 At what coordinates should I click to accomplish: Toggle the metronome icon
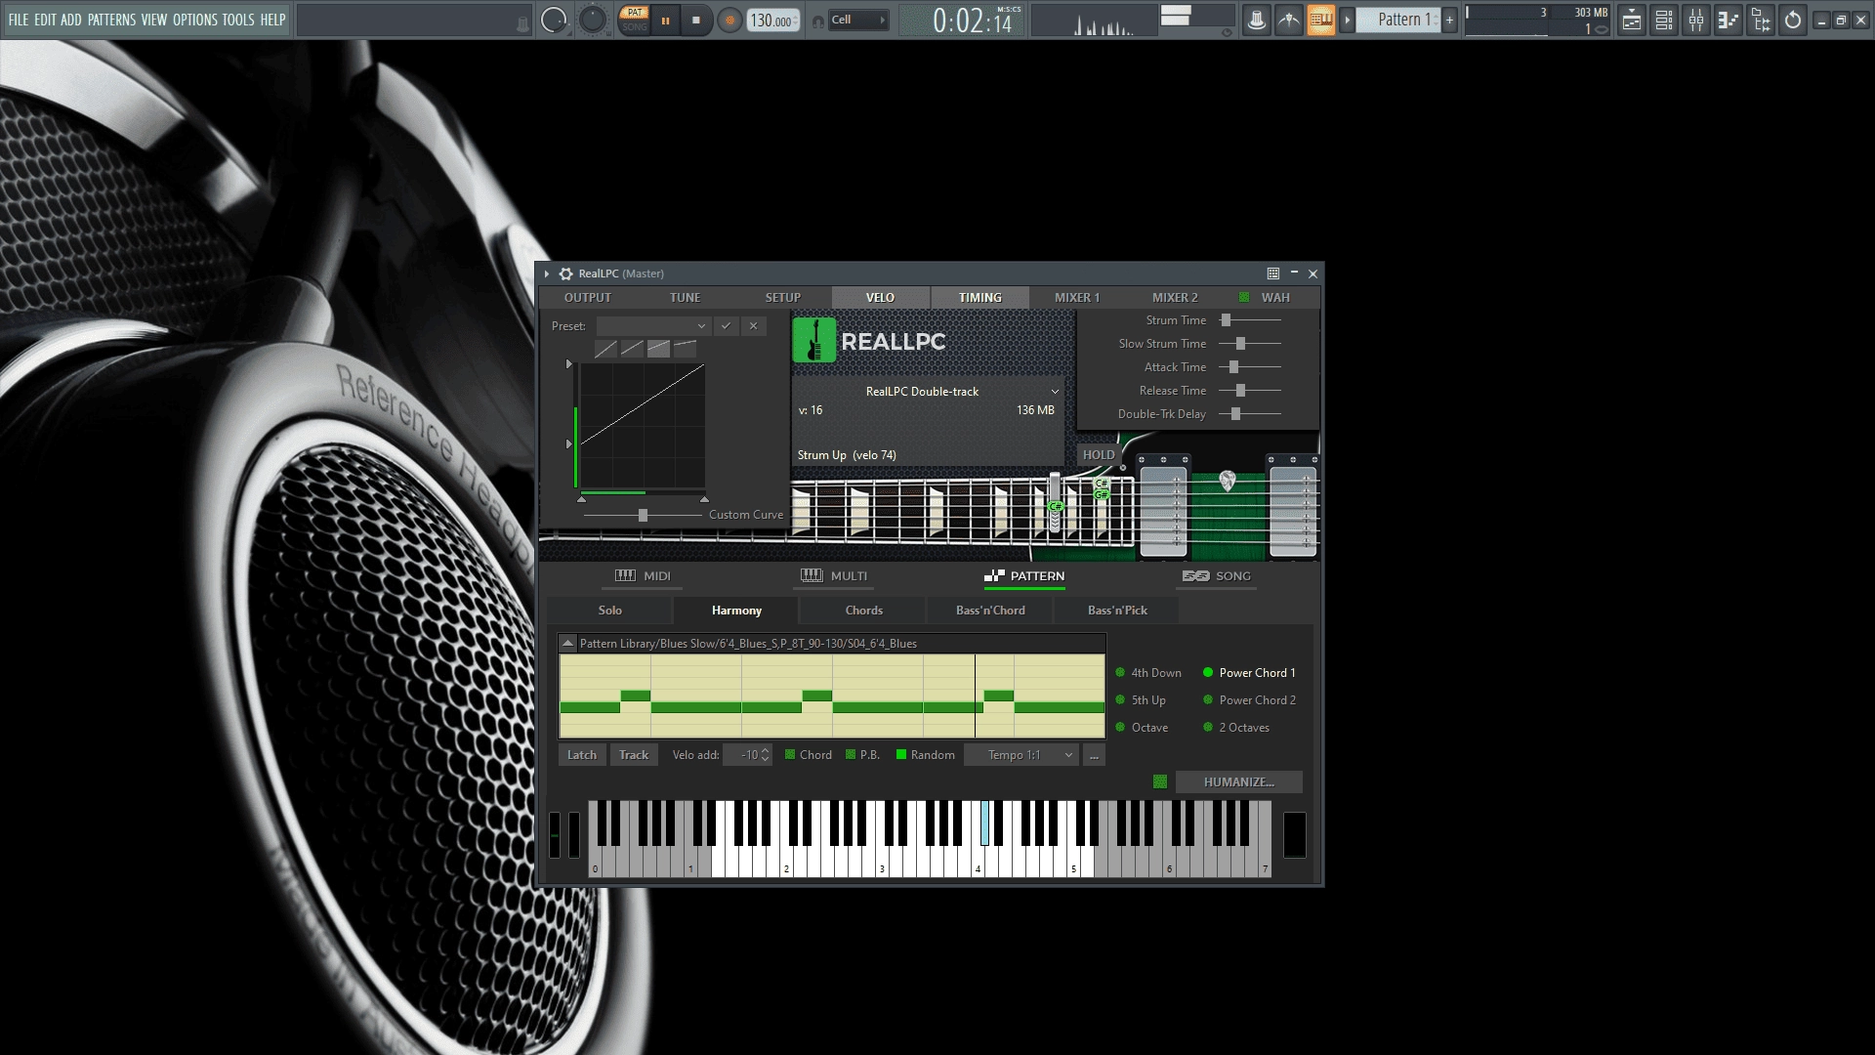(x=1257, y=20)
